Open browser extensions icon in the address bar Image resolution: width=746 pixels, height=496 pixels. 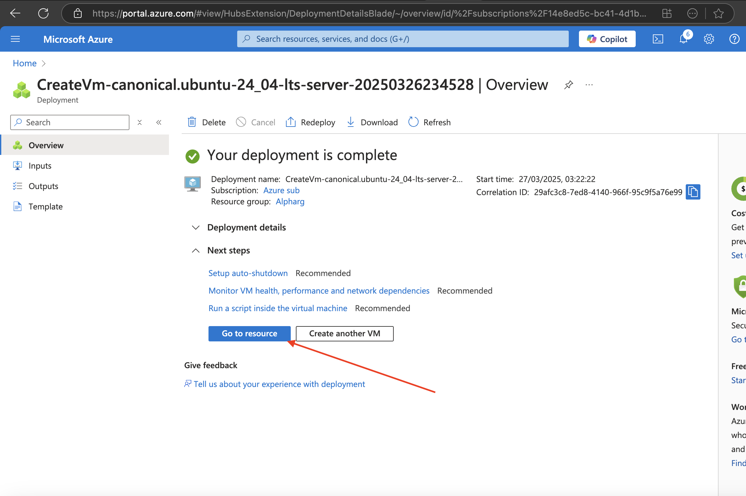pos(667,13)
